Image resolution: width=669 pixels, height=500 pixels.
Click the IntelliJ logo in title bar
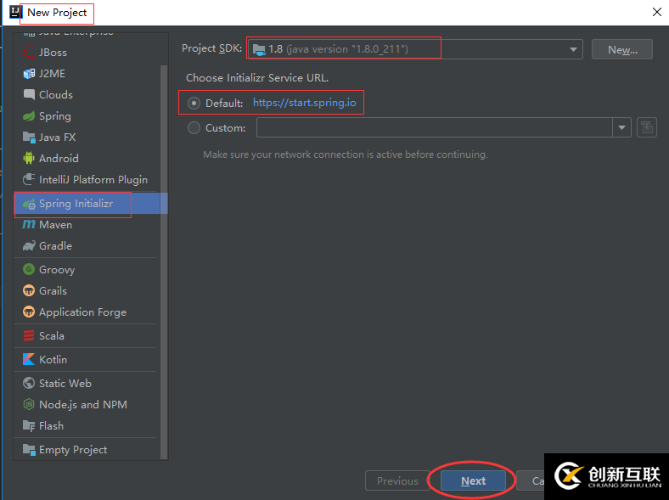tap(15, 12)
